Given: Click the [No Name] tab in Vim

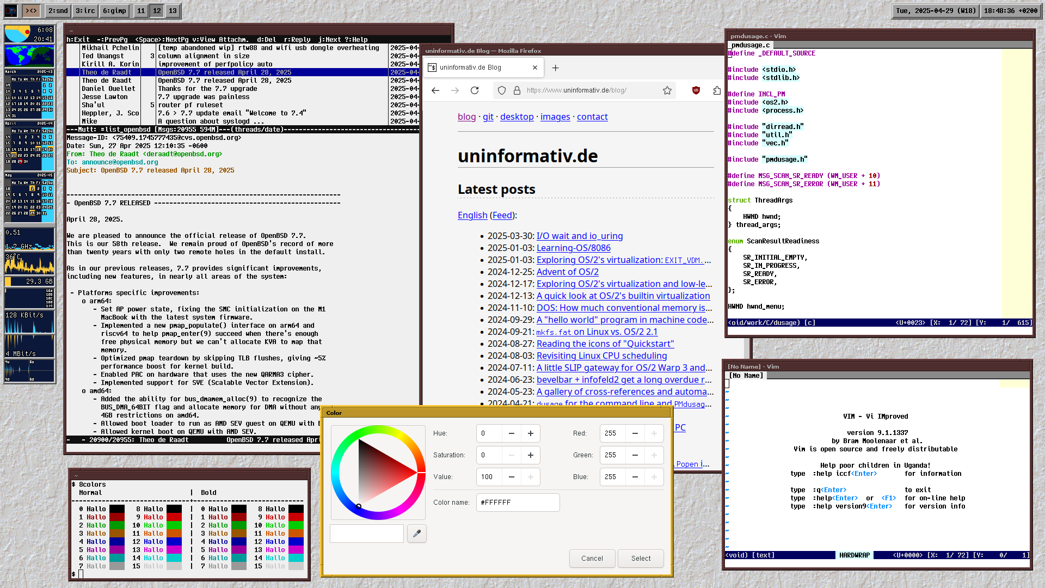Looking at the screenshot, I should pyautogui.click(x=746, y=376).
